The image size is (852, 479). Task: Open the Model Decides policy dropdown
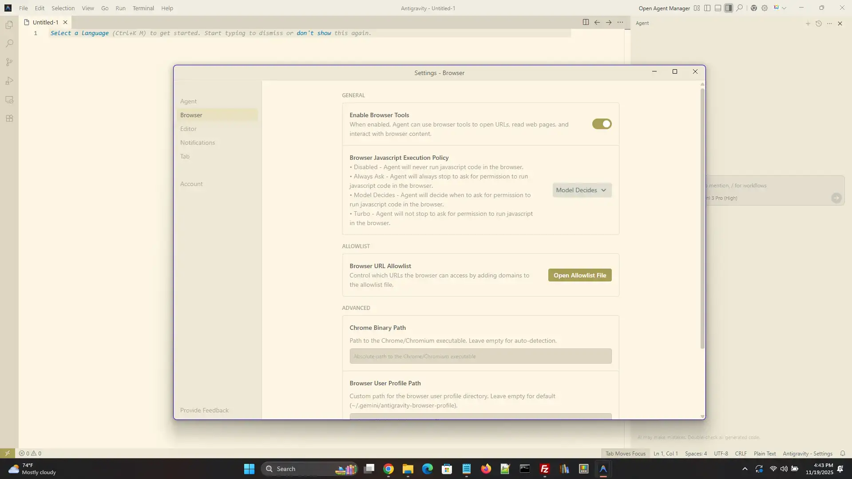(x=582, y=190)
